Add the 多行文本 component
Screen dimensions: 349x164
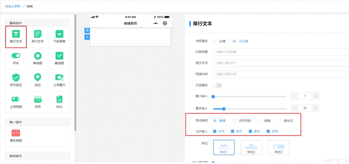click(38, 34)
